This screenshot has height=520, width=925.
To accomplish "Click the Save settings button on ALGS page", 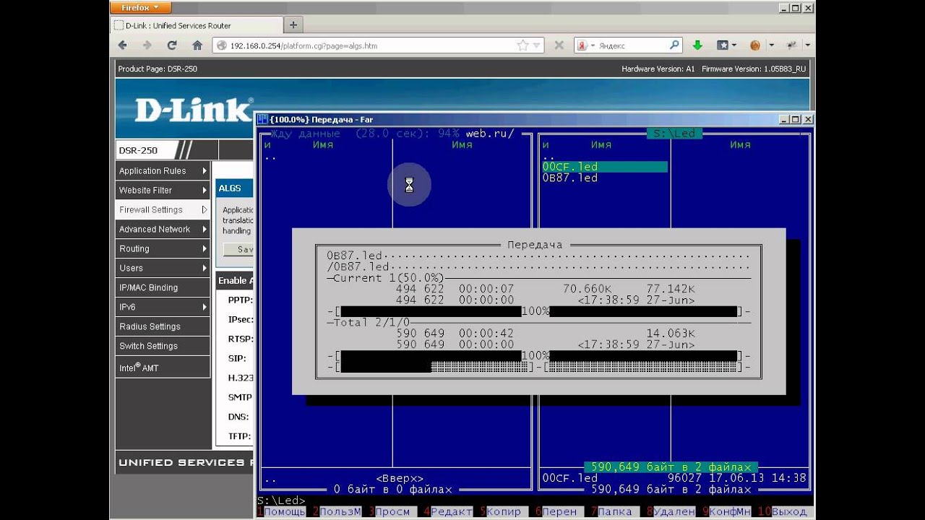I will 238,249.
